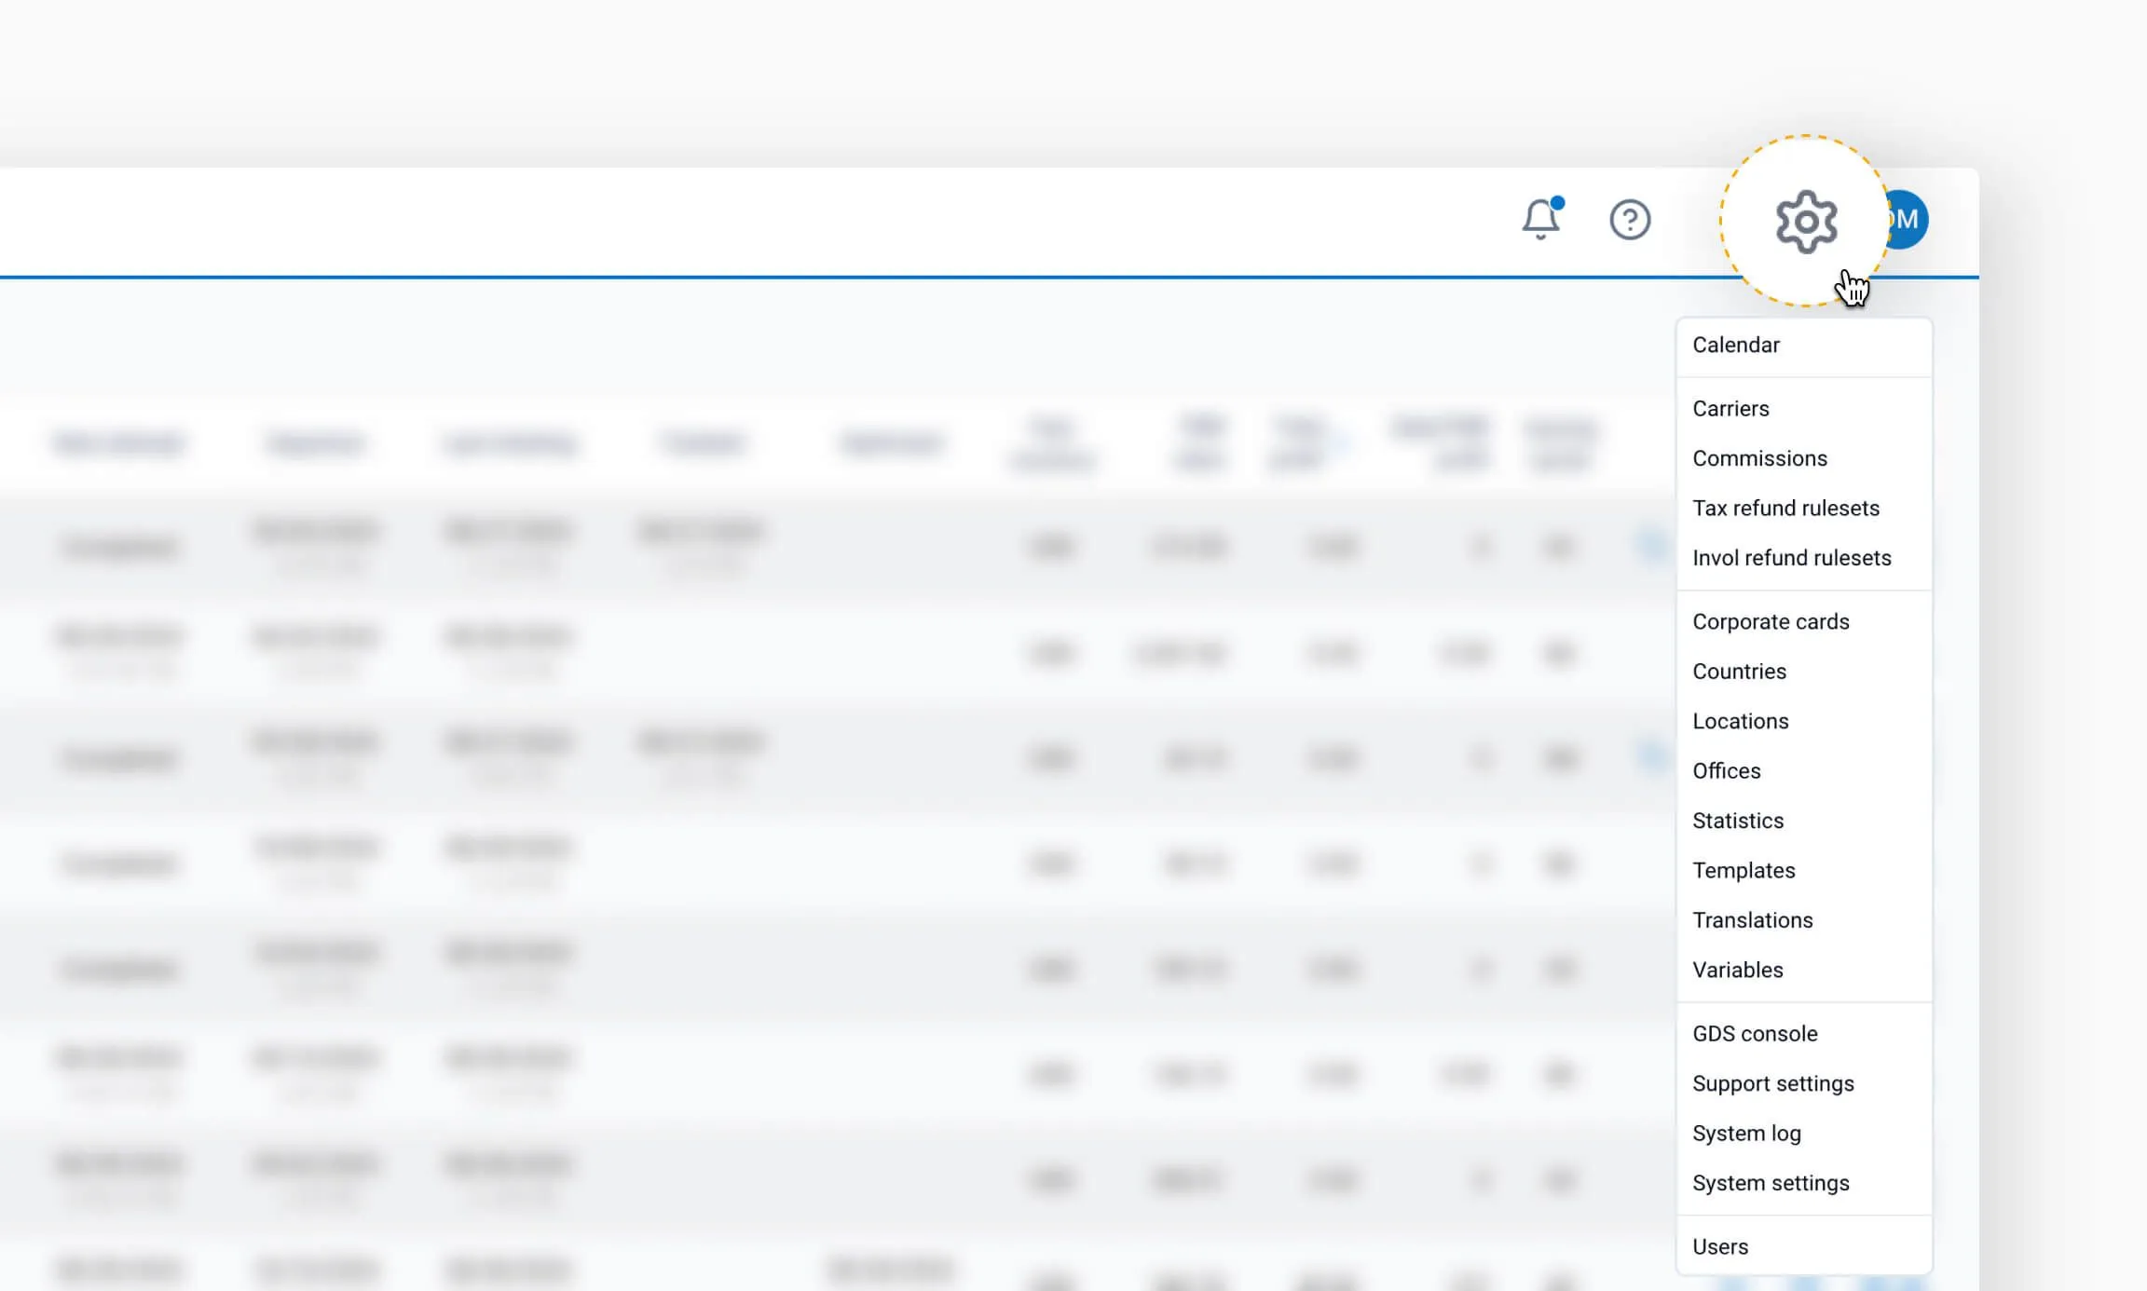Open Invol refund rulesets
The height and width of the screenshot is (1291, 2147).
coord(1791,558)
